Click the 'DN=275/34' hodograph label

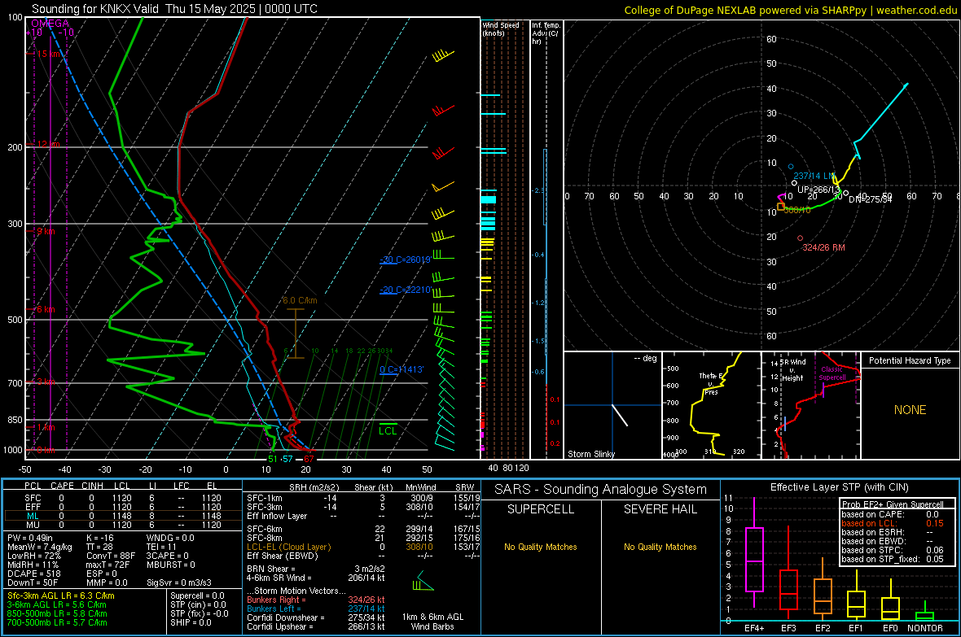871,199
